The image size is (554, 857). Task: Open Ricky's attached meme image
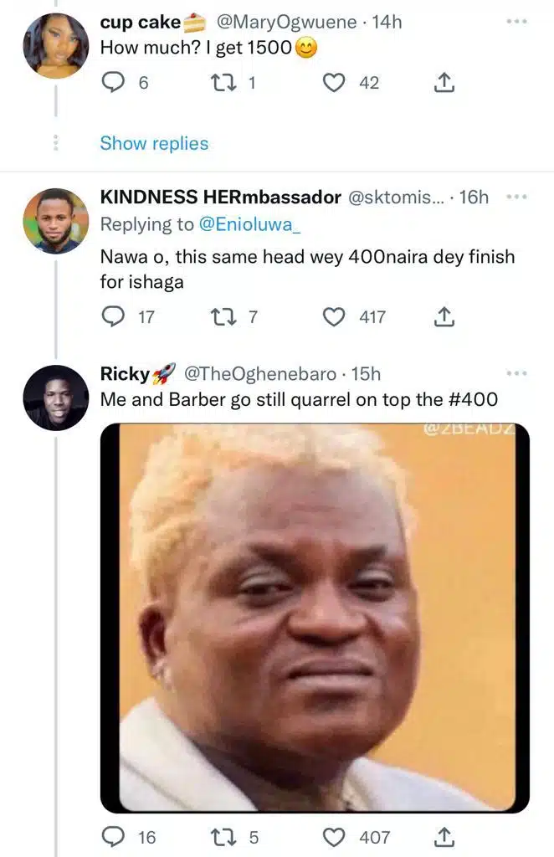point(315,618)
